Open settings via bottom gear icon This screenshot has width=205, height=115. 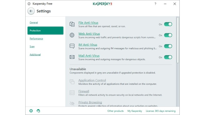[31, 111]
